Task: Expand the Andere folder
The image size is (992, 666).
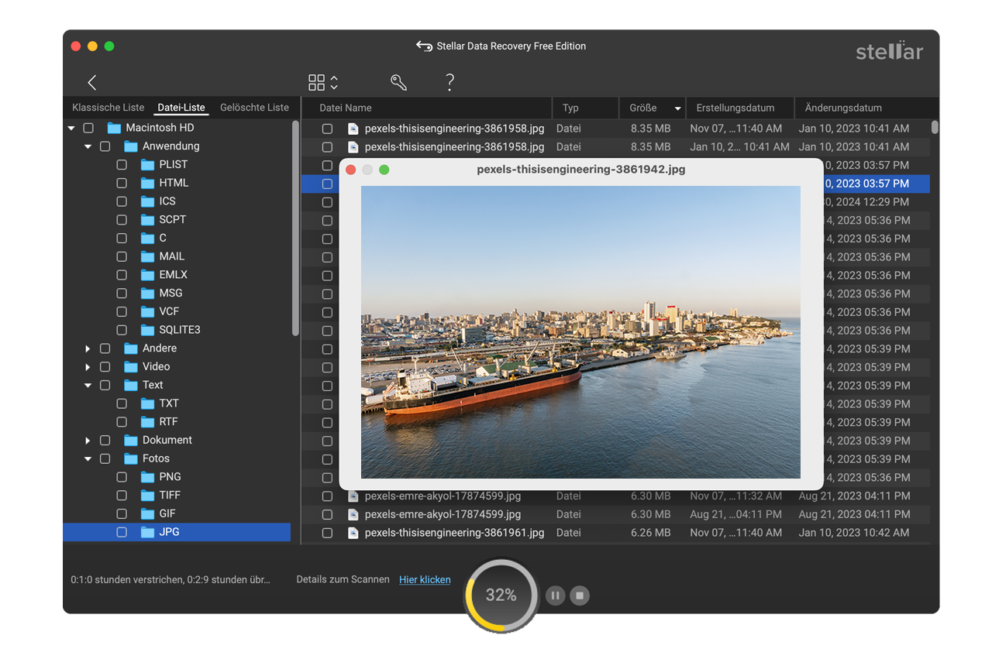Action: [x=88, y=348]
